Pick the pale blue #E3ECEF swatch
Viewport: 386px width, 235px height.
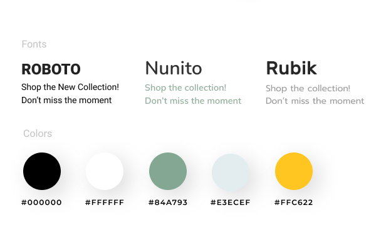pos(231,172)
